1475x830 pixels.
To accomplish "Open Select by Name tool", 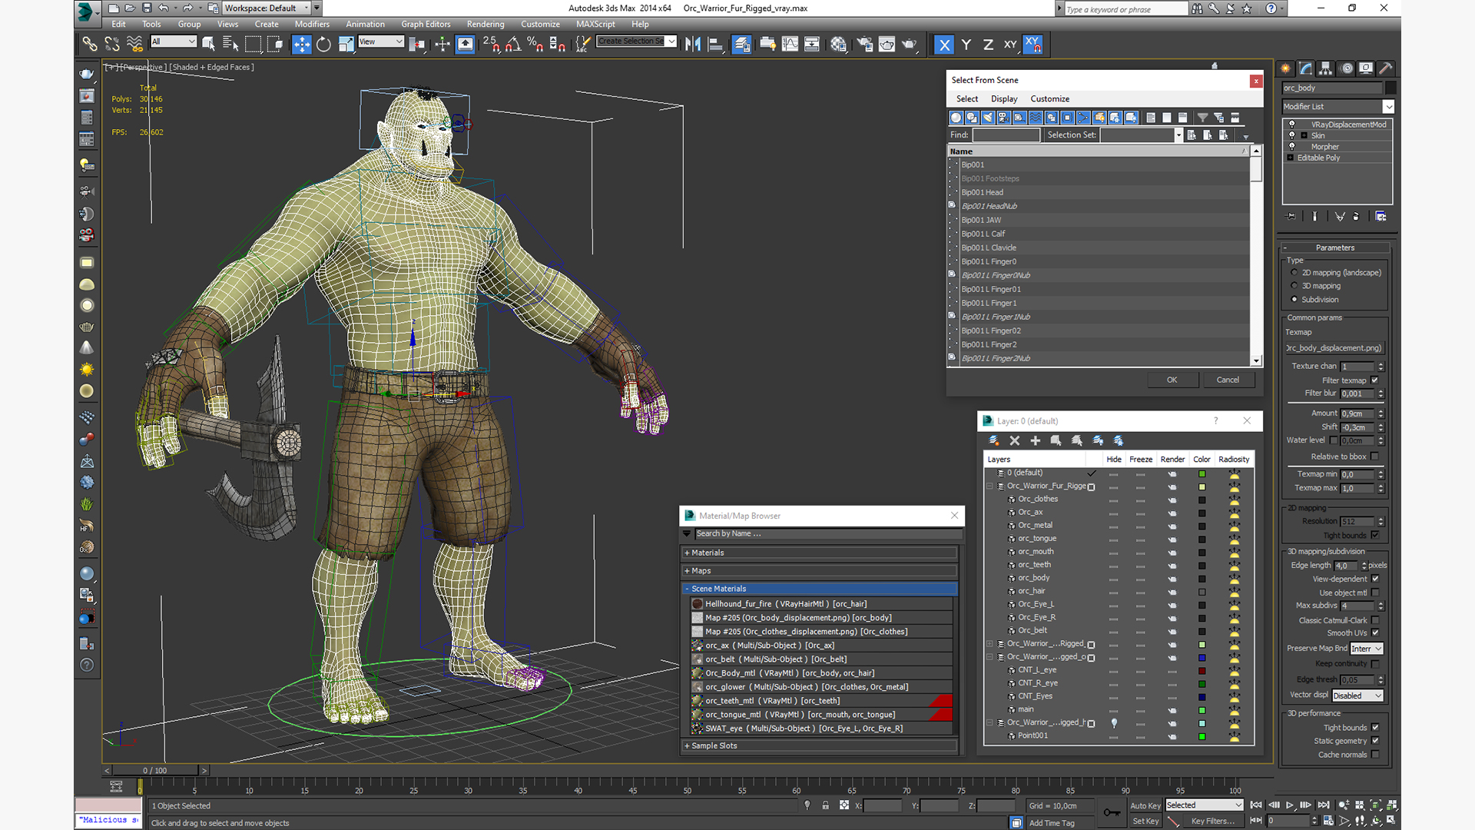I will point(230,45).
